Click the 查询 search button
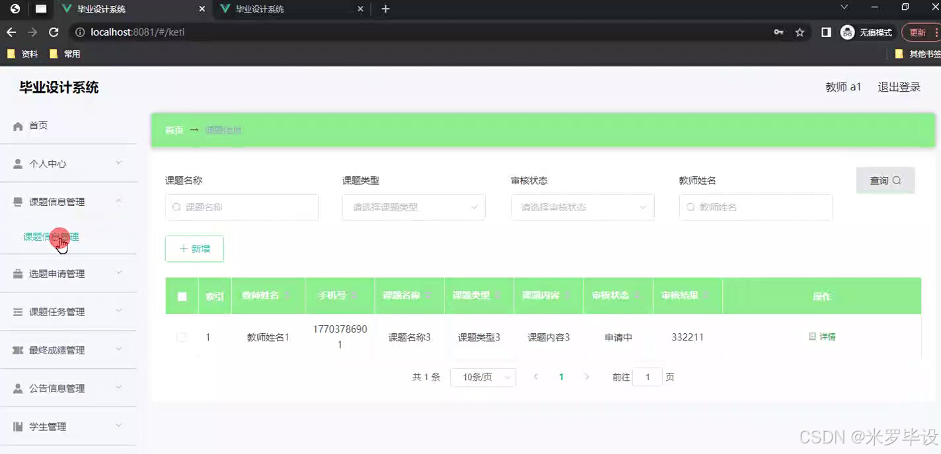941x454 pixels. pos(885,179)
